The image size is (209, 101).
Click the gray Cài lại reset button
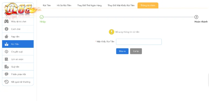(136, 51)
